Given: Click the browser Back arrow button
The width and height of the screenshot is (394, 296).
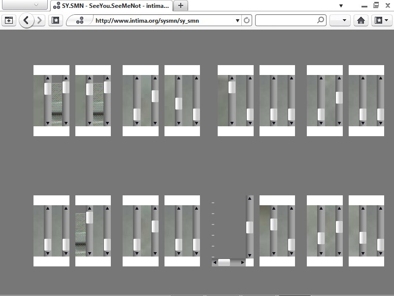Looking at the screenshot, I should point(27,21).
